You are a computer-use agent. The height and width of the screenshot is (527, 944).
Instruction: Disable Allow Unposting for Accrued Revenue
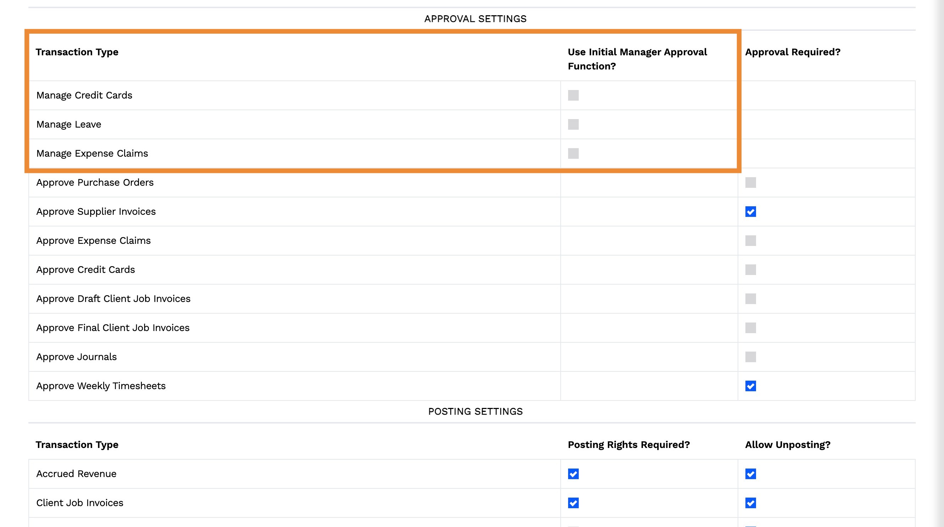pyautogui.click(x=750, y=474)
